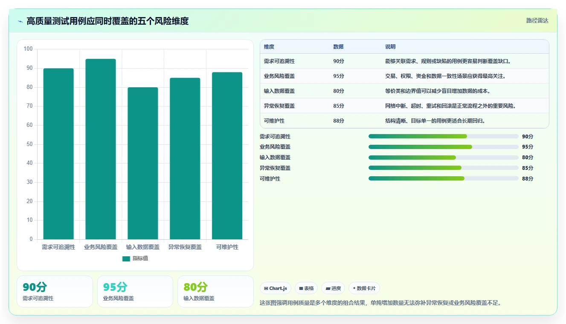Click the 88分 cell in the table
The height and width of the screenshot is (324, 566).
(x=339, y=121)
